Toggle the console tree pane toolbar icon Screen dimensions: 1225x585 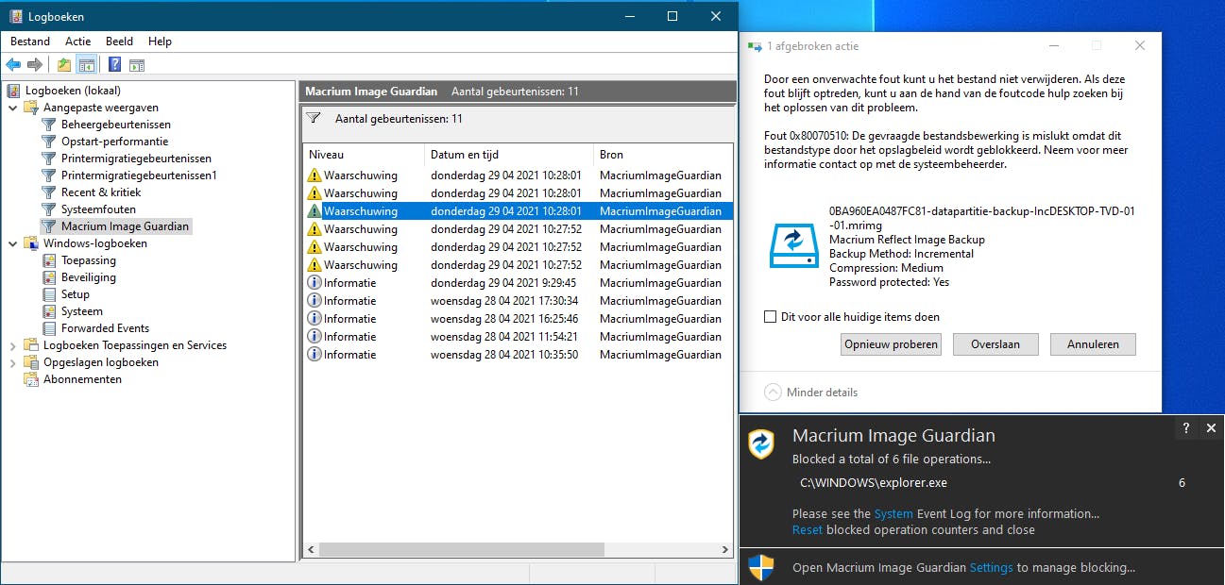coord(86,64)
